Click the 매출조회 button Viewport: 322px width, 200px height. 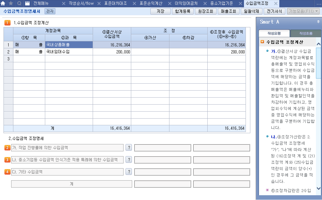[228, 11]
